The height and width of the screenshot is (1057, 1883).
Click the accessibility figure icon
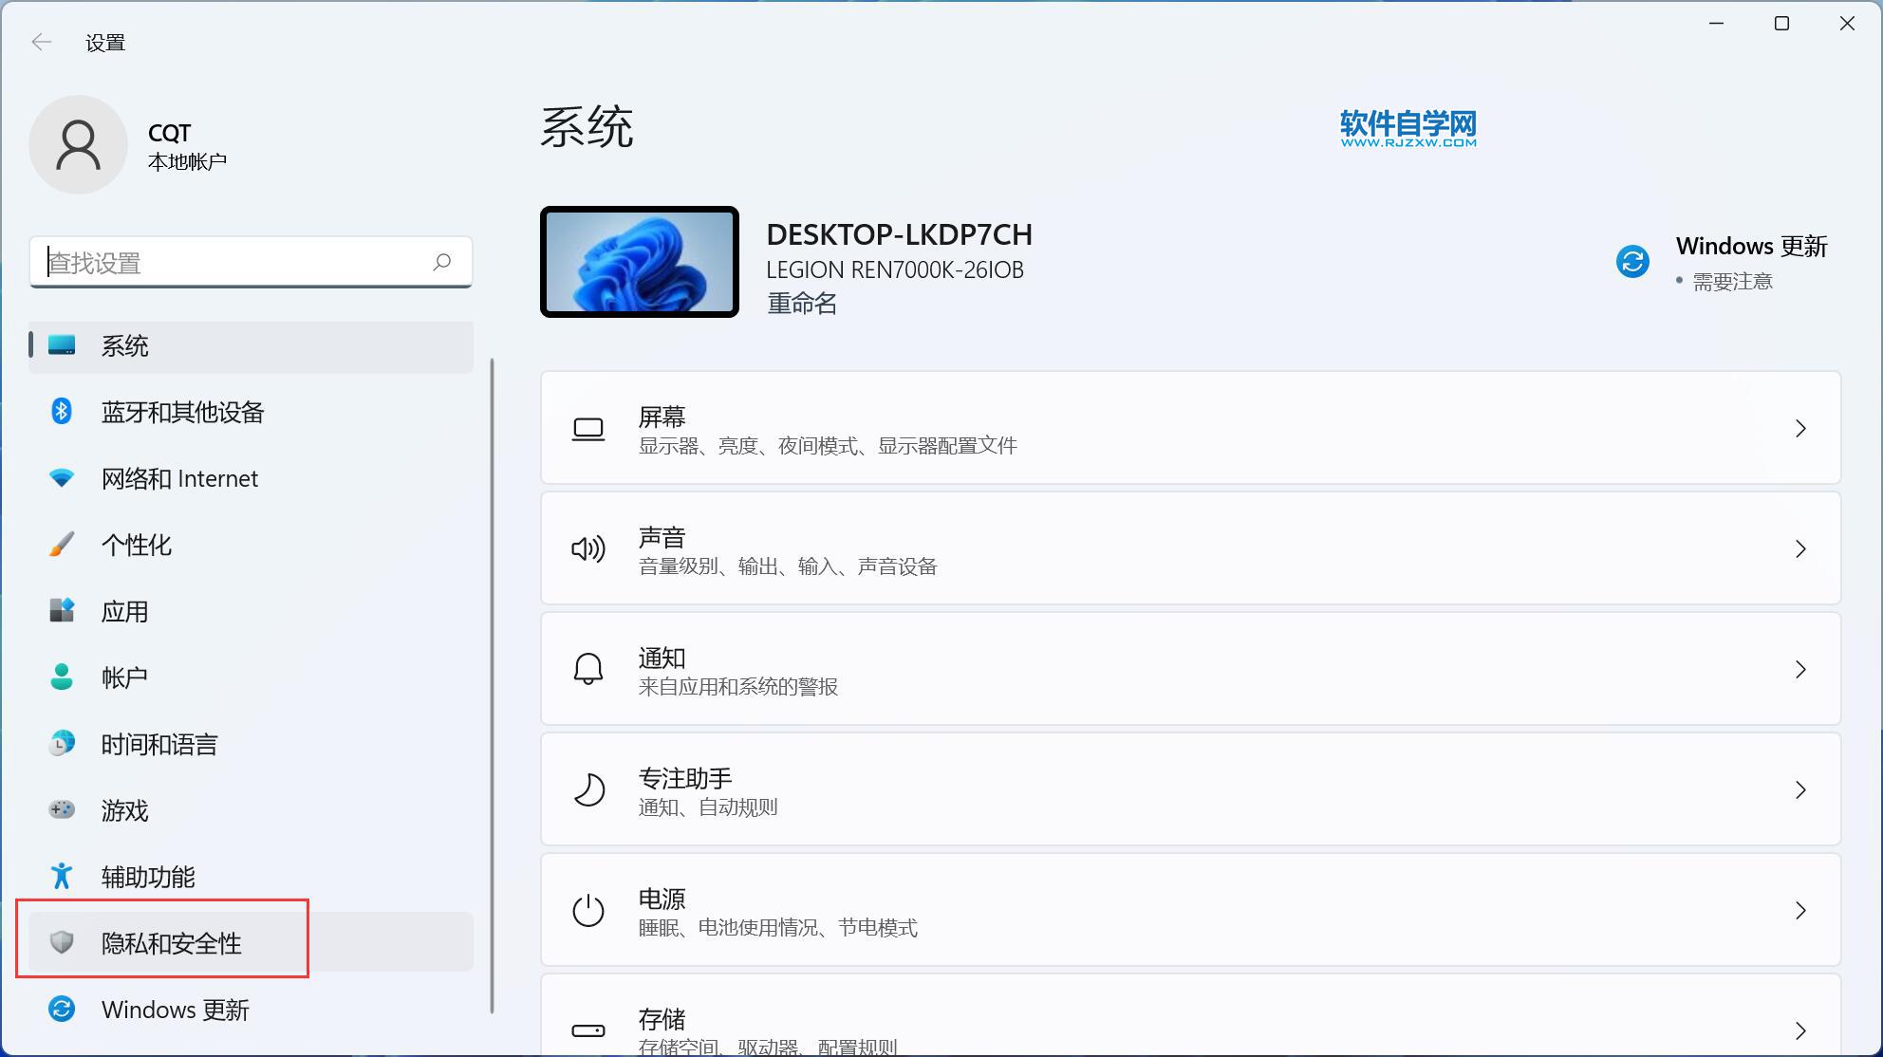62,876
